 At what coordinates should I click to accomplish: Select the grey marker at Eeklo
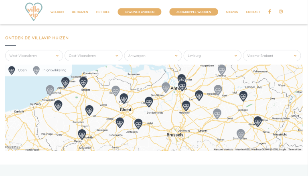115,91
